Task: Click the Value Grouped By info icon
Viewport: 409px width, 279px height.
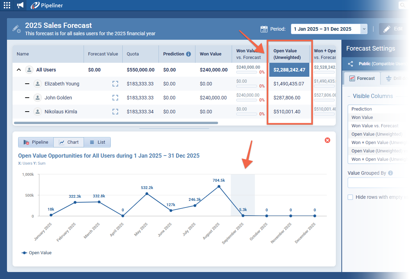Action: pyautogui.click(x=391, y=173)
